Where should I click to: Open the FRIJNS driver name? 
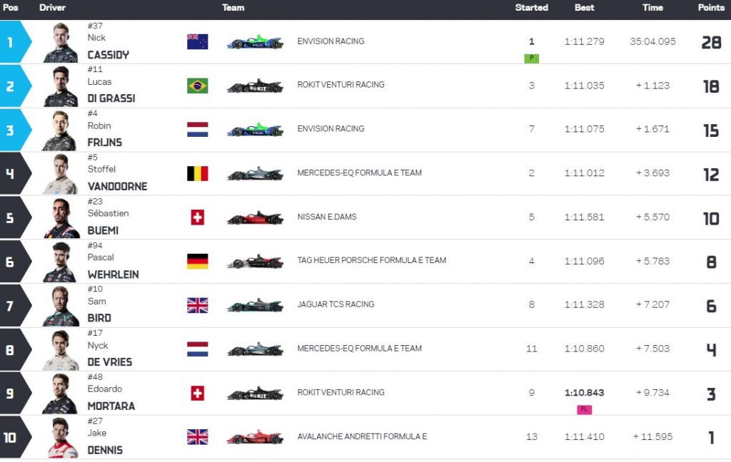[x=105, y=143]
